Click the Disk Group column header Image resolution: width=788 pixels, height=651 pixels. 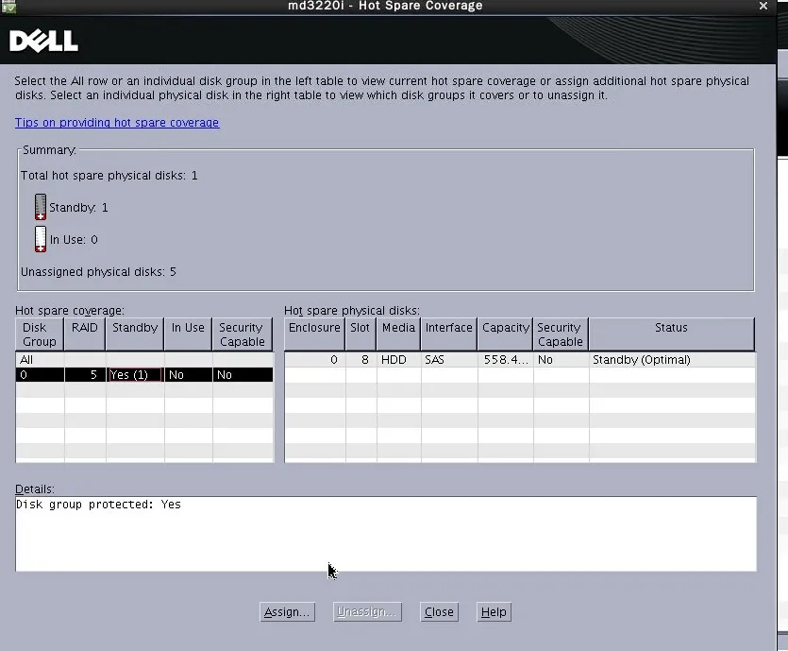[x=40, y=334]
